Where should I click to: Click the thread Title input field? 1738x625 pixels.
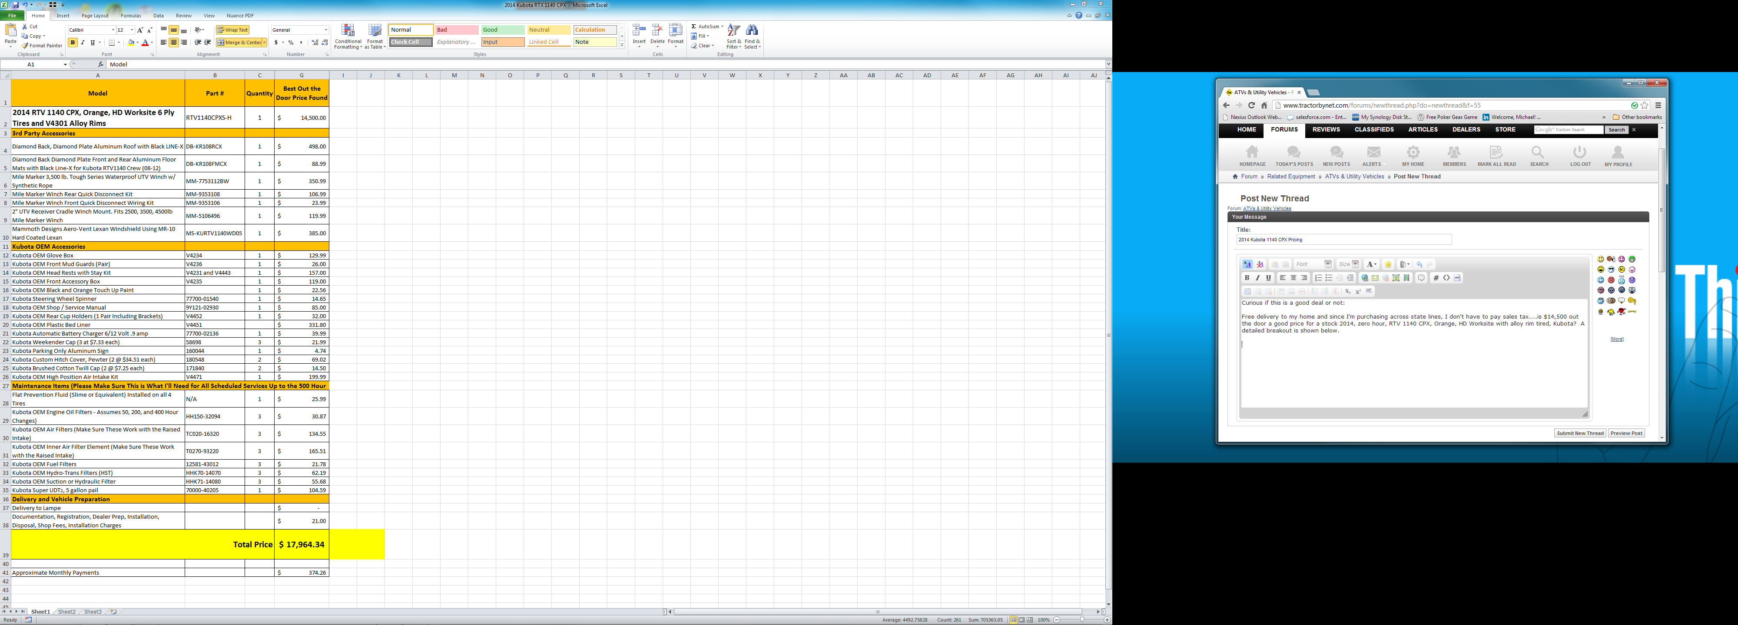pyautogui.click(x=1343, y=239)
